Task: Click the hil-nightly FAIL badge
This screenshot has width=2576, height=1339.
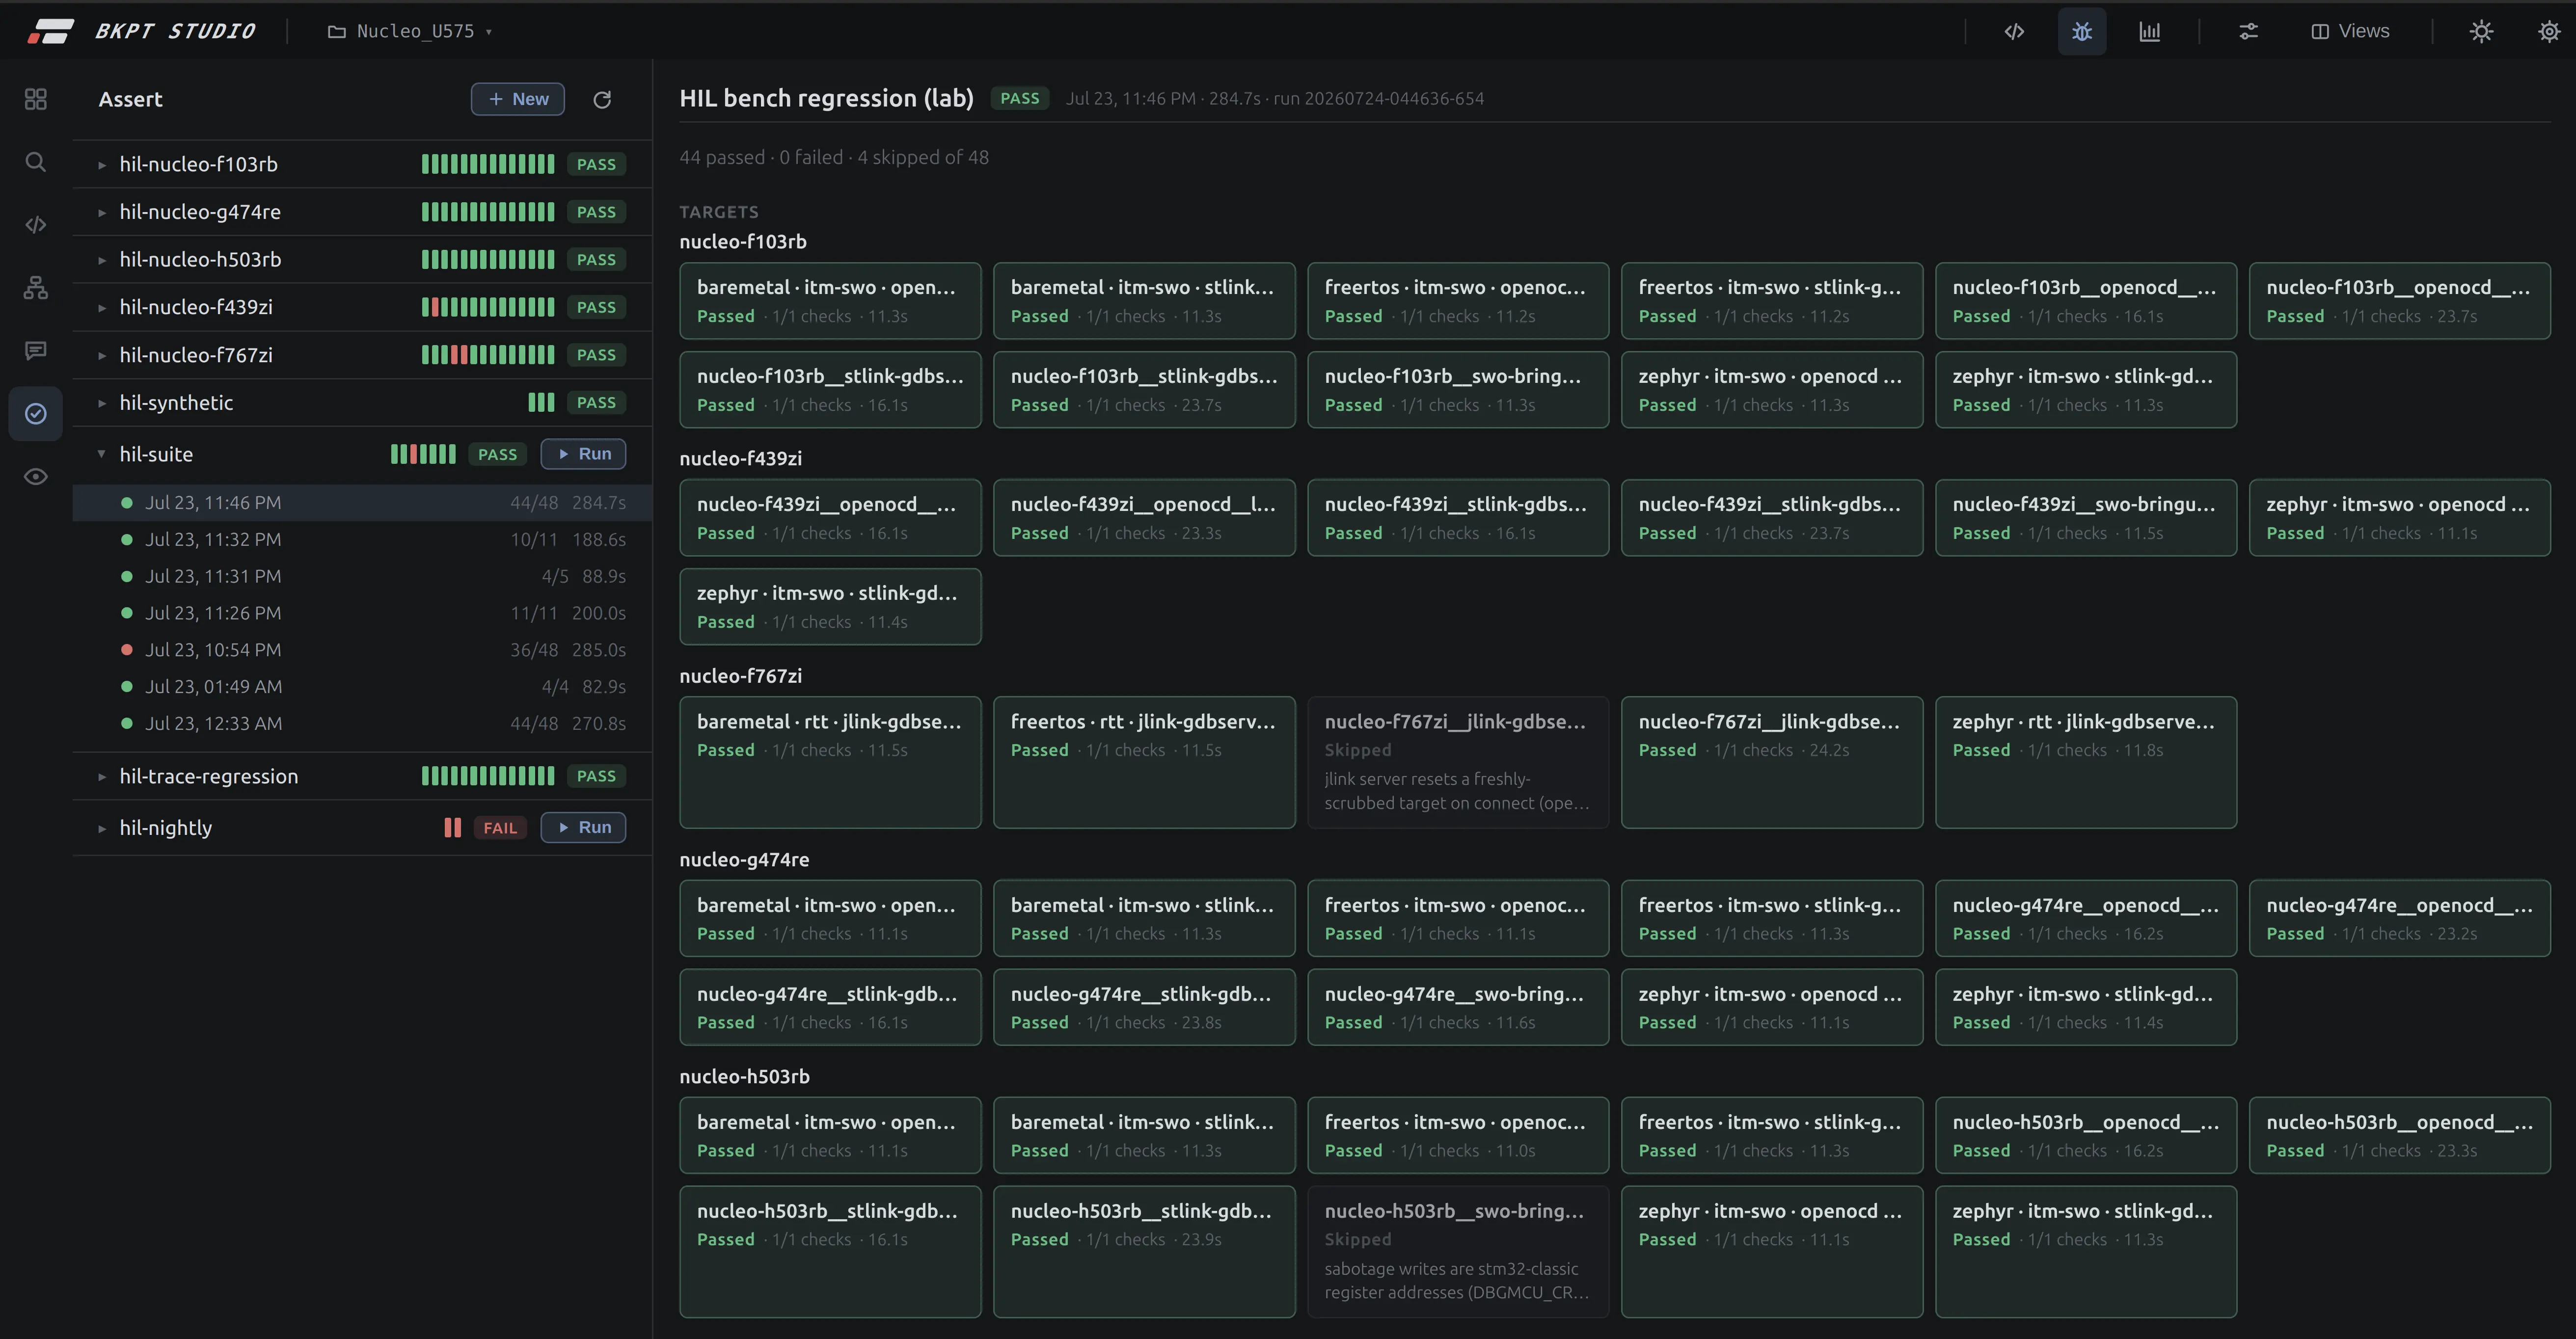Action: tap(500, 828)
